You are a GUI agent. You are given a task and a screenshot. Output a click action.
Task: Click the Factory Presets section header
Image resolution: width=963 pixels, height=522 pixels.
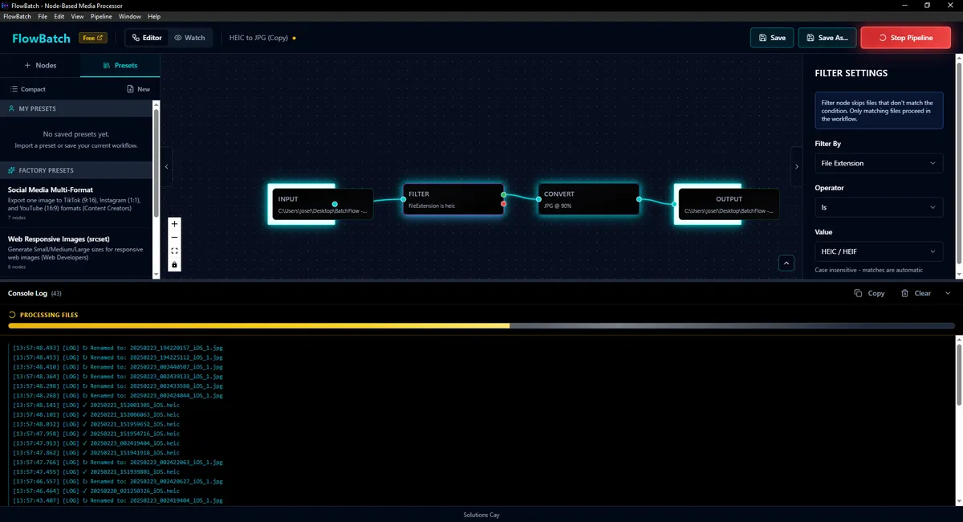(76, 170)
